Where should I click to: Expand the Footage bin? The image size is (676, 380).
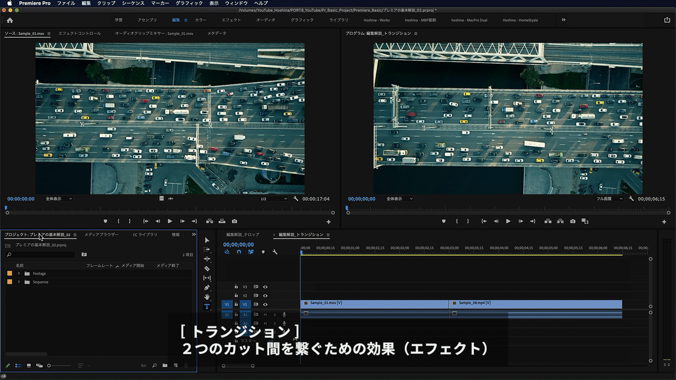pos(19,274)
